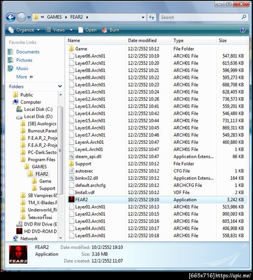The image size is (253, 280).
Task: Click the Burn toolbar button
Action: point(110,30)
